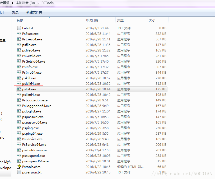
Task: Click the size value 175 KB
Action: 161,89
